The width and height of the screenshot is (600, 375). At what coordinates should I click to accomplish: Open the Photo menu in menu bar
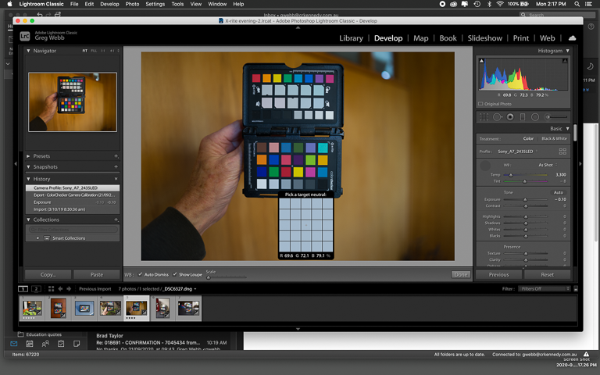click(132, 4)
